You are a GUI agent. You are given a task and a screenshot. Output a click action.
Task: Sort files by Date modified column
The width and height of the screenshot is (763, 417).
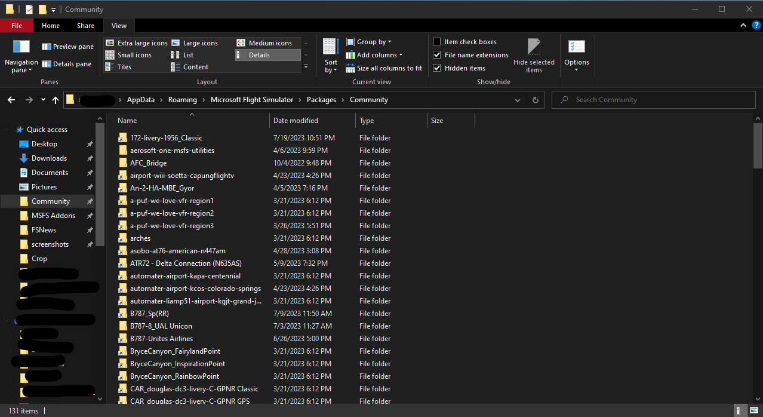(x=312, y=121)
